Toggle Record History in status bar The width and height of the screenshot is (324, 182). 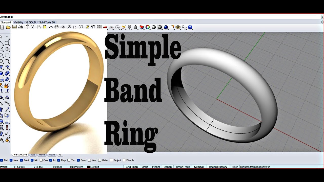(218, 167)
